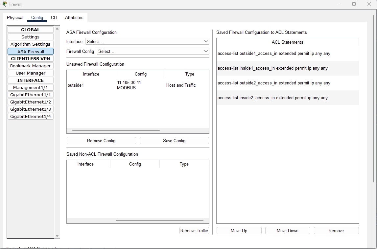Click the Remove Config button
377x249 pixels.
pyautogui.click(x=101, y=140)
